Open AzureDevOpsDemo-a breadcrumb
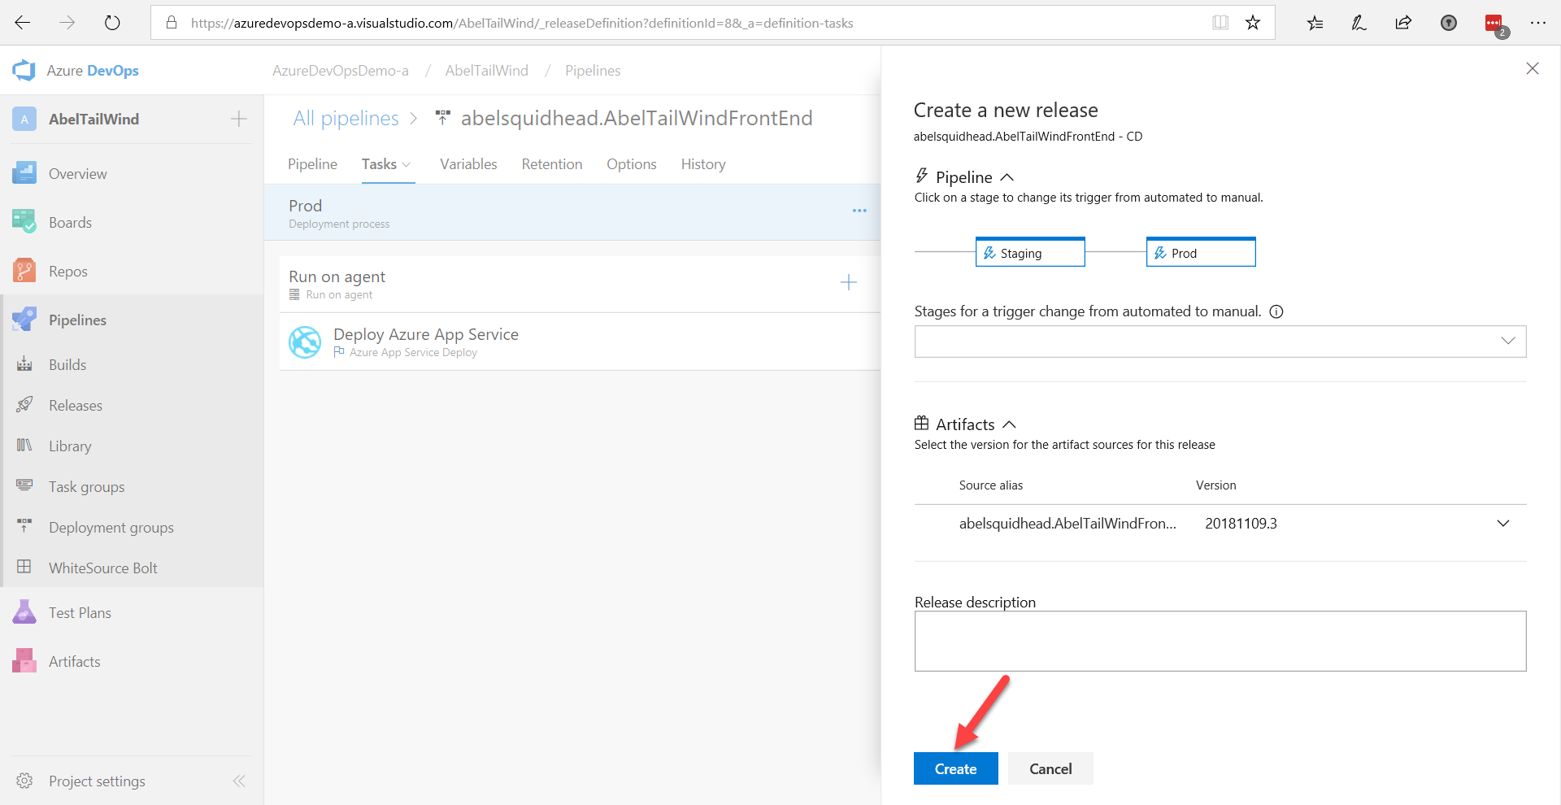Image resolution: width=1561 pixels, height=805 pixels. pos(341,71)
